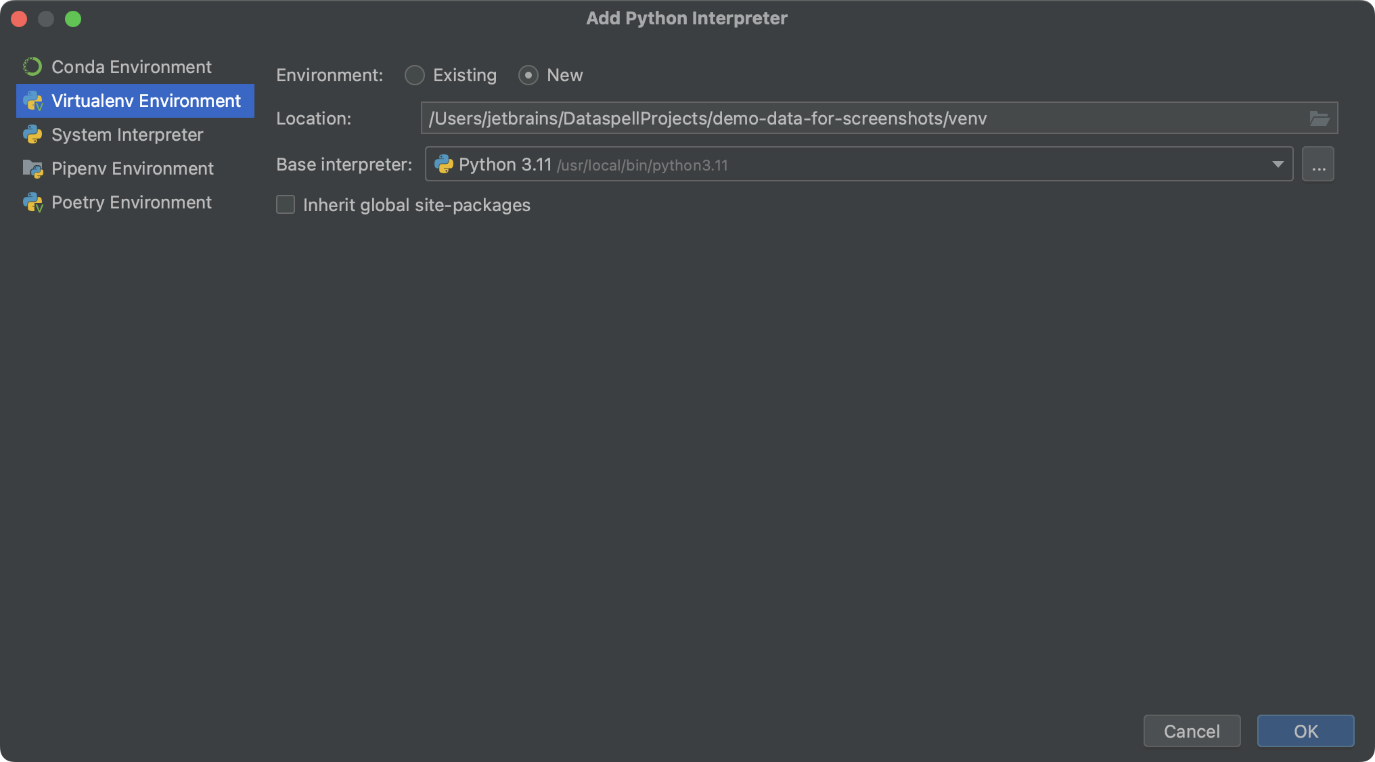1375x762 pixels.
Task: Select the Conda Environment icon
Action: tap(32, 66)
